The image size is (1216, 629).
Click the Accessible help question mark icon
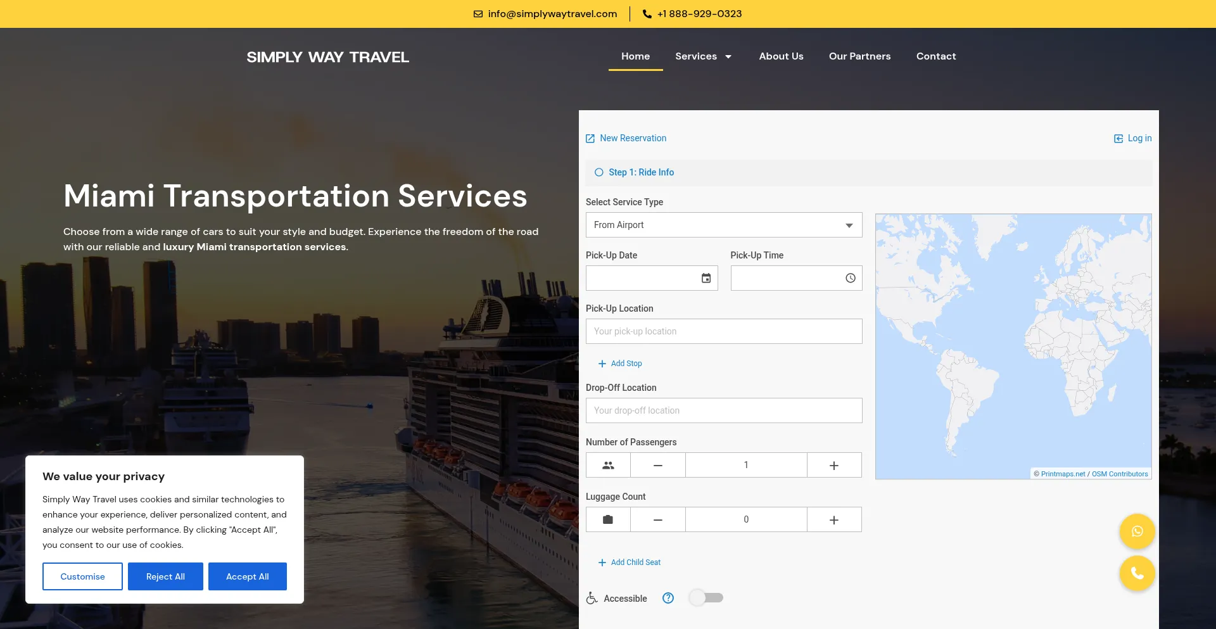tap(668, 598)
